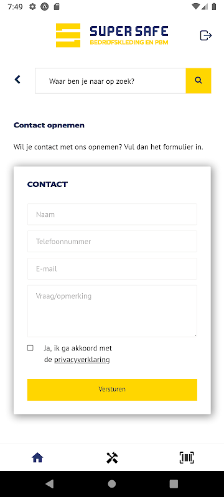Tap the Android back navigation triangle
This screenshot has width=224, height=497.
(50, 484)
